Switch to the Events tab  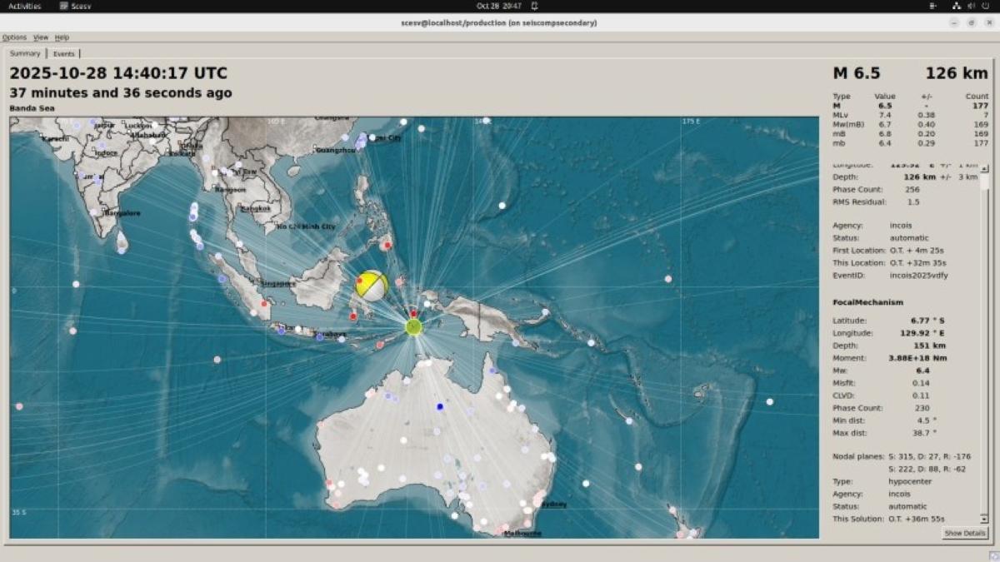tap(63, 53)
